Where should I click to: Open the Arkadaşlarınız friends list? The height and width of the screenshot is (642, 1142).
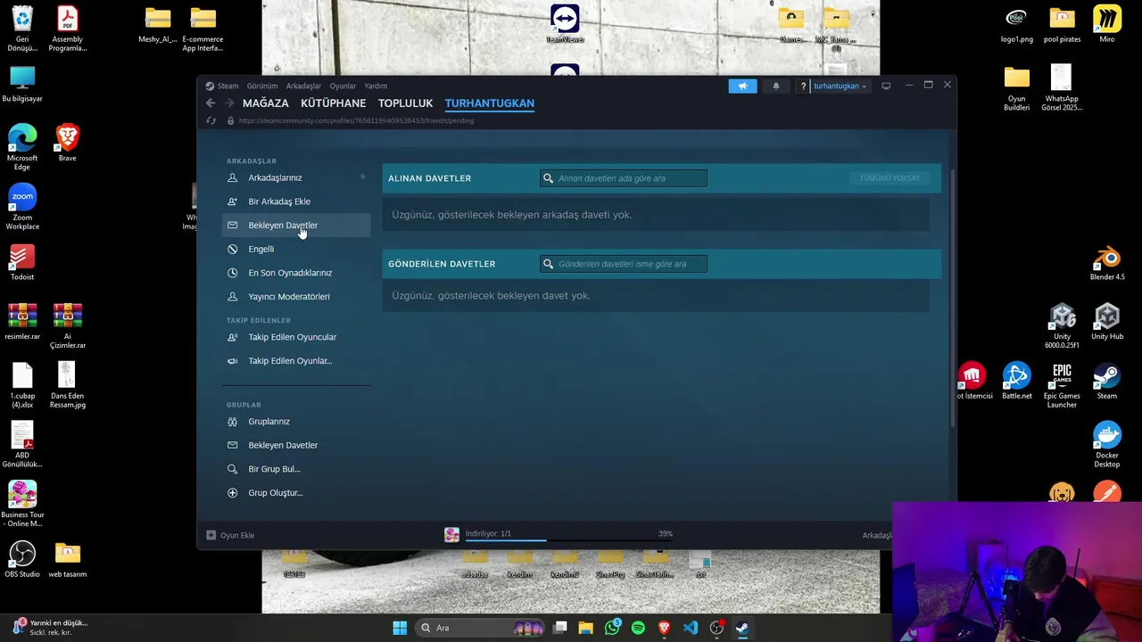pos(296,177)
